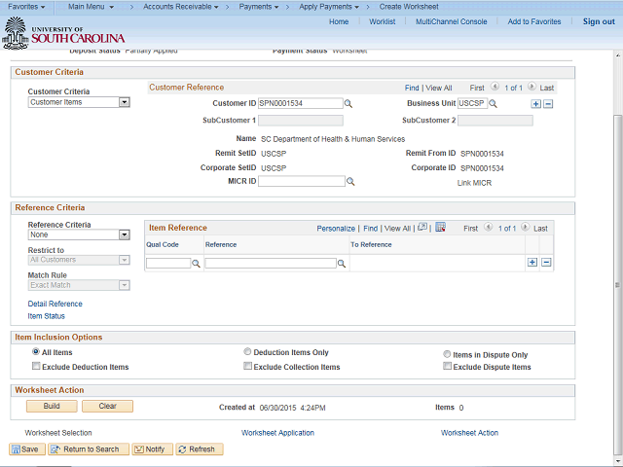Add a Customer Reference row with plus
Viewport: 623px width, 467px height.
tap(535, 104)
